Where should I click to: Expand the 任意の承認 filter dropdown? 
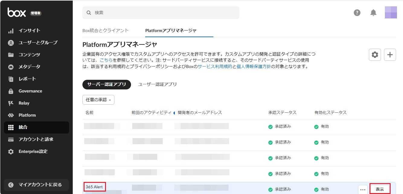[x=98, y=100]
